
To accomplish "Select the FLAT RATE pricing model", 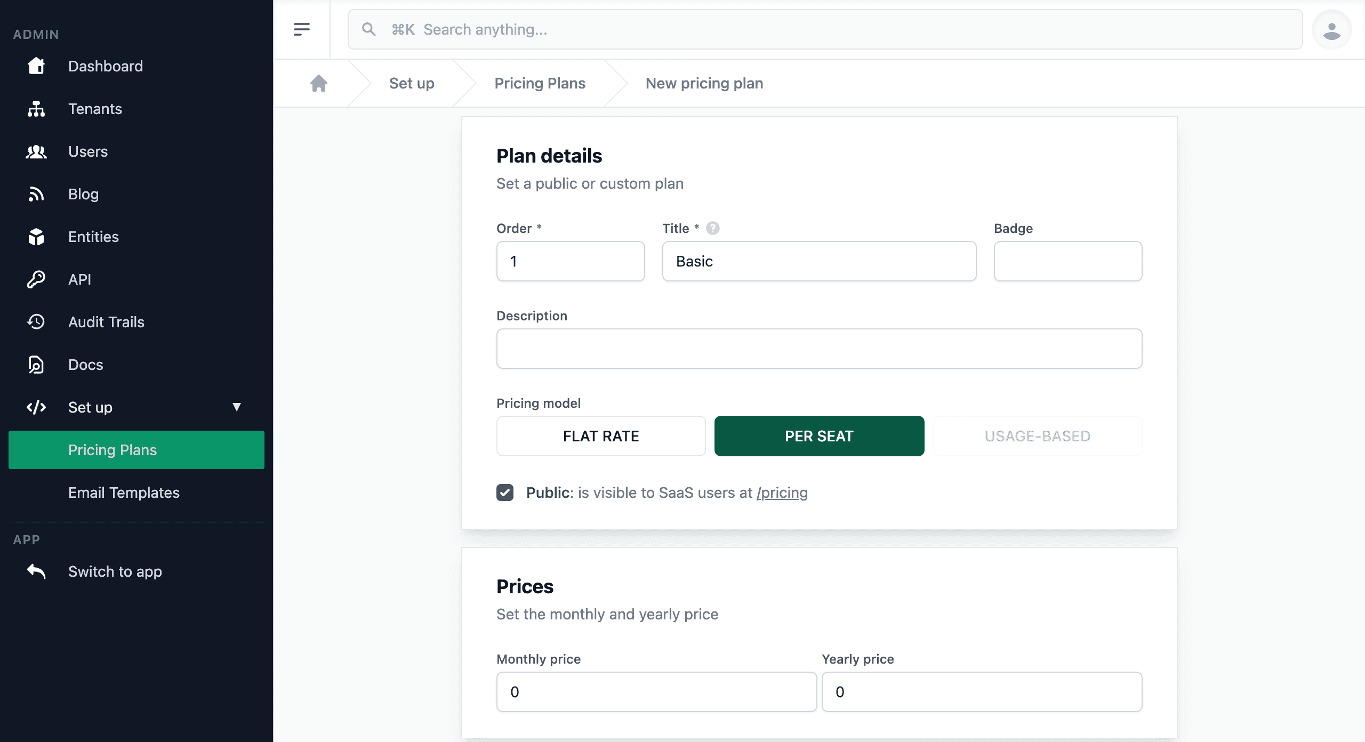I will tap(601, 436).
